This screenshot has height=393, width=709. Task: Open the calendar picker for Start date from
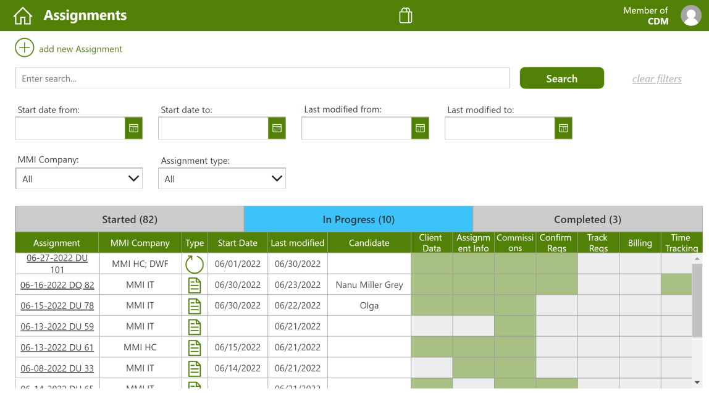click(133, 128)
